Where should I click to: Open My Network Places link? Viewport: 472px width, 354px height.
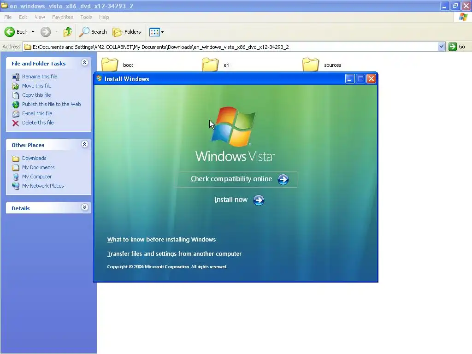pos(43,186)
